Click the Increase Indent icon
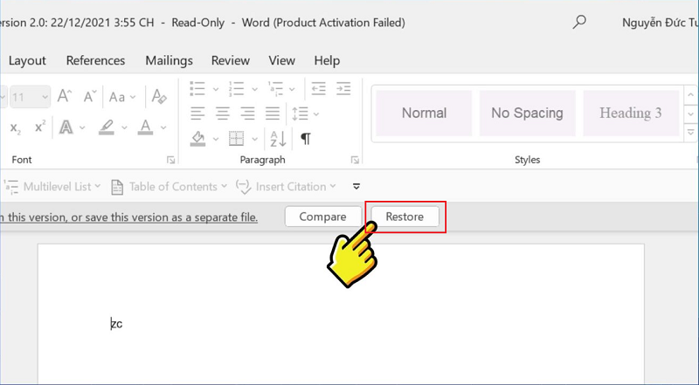Viewport: 699px width, 385px height. (x=343, y=88)
